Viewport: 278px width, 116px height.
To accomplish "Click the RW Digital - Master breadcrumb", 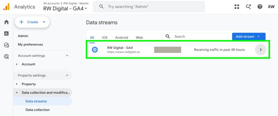I will click(x=76, y=3).
